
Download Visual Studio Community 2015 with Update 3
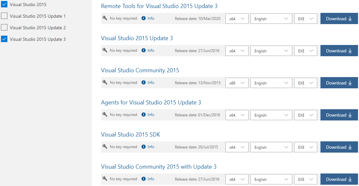pos(339,179)
